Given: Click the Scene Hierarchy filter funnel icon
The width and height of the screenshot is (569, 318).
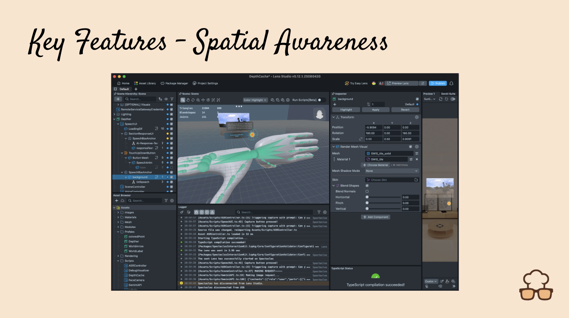Looking at the screenshot, I should 172,99.
